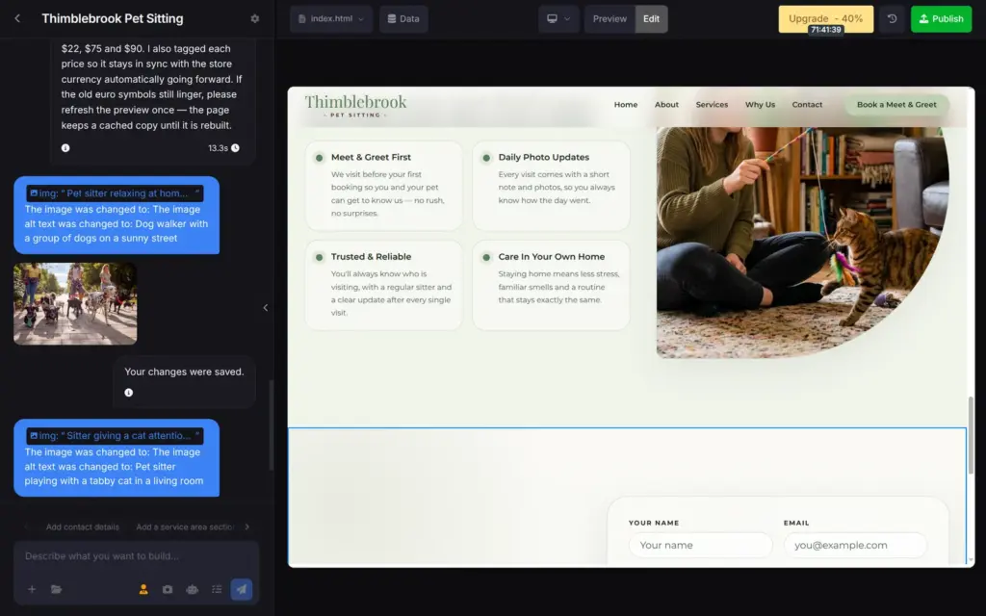Open project settings gear icon
Viewport: 986px width, 616px height.
tap(254, 19)
